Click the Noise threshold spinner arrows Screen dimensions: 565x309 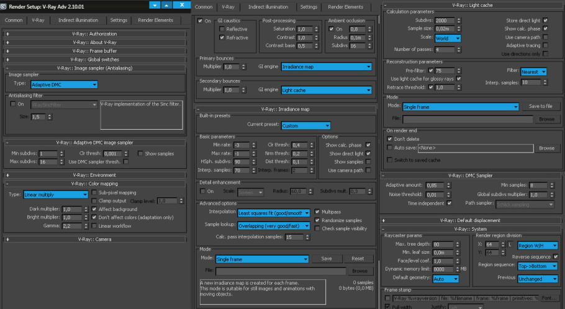449,194
